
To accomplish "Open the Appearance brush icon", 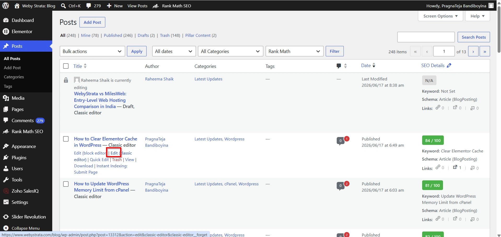I will pyautogui.click(x=6, y=146).
